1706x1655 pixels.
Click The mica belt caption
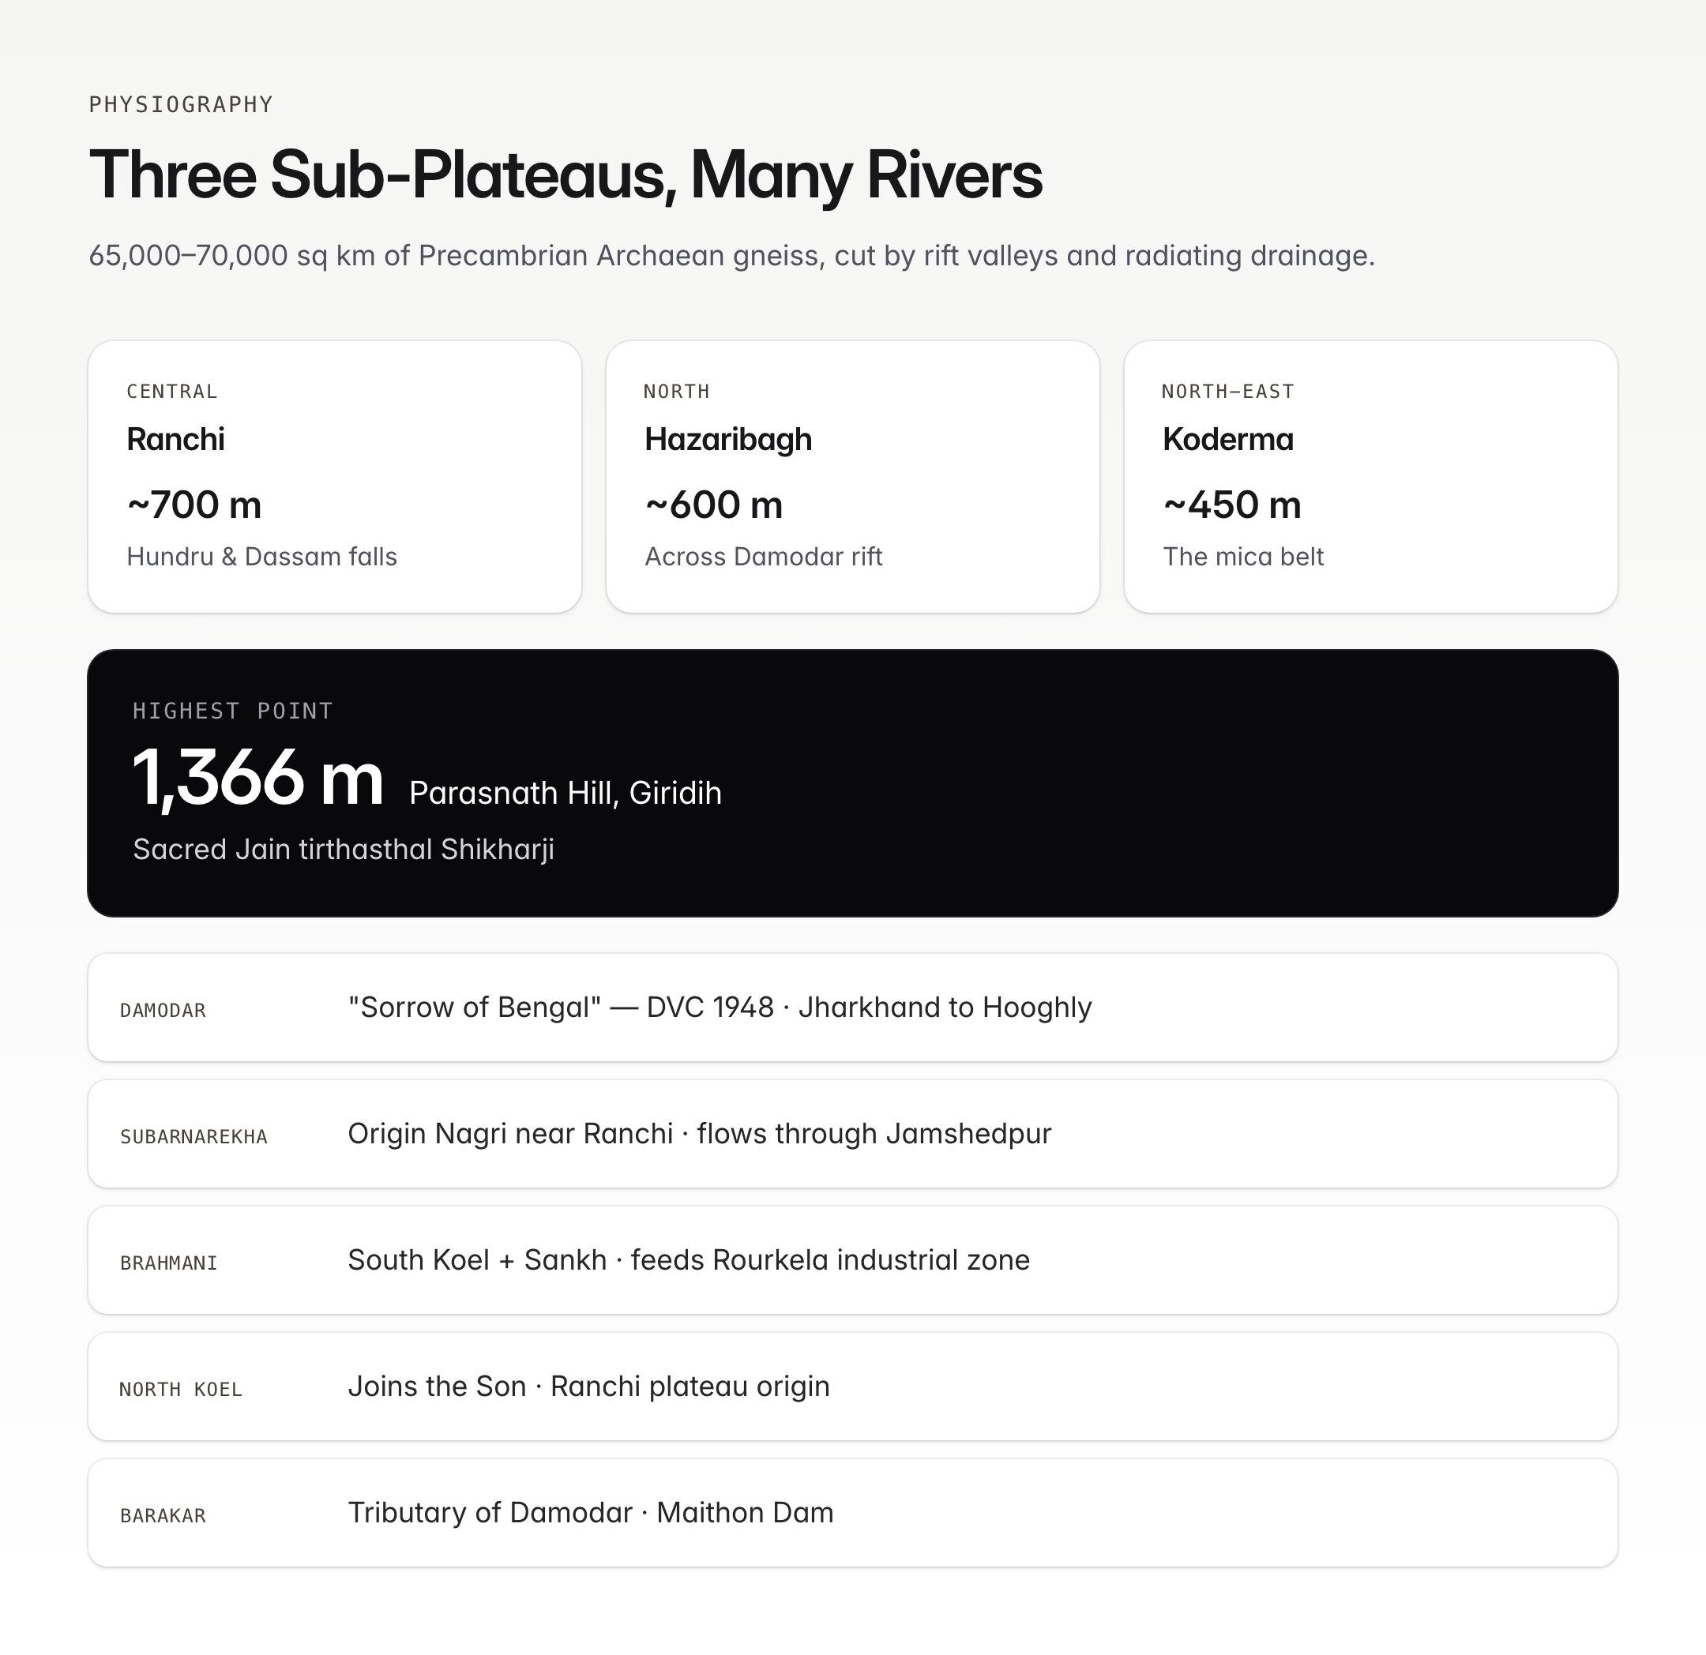(1243, 557)
